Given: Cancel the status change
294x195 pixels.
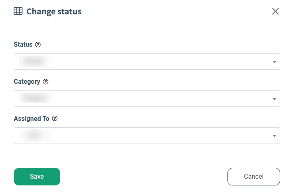Looking at the screenshot, I should (254, 177).
